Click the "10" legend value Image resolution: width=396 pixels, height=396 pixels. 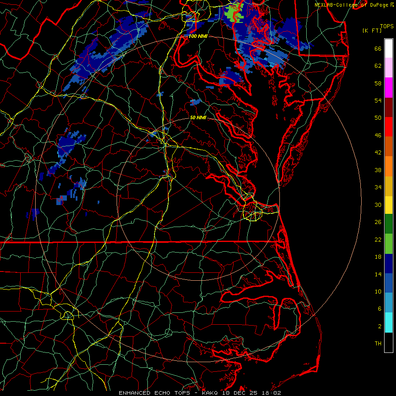coord(378,292)
